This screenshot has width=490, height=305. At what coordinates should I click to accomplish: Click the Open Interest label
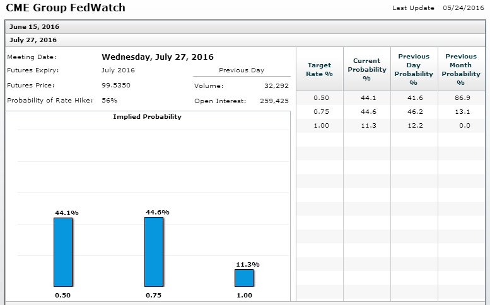(220, 101)
